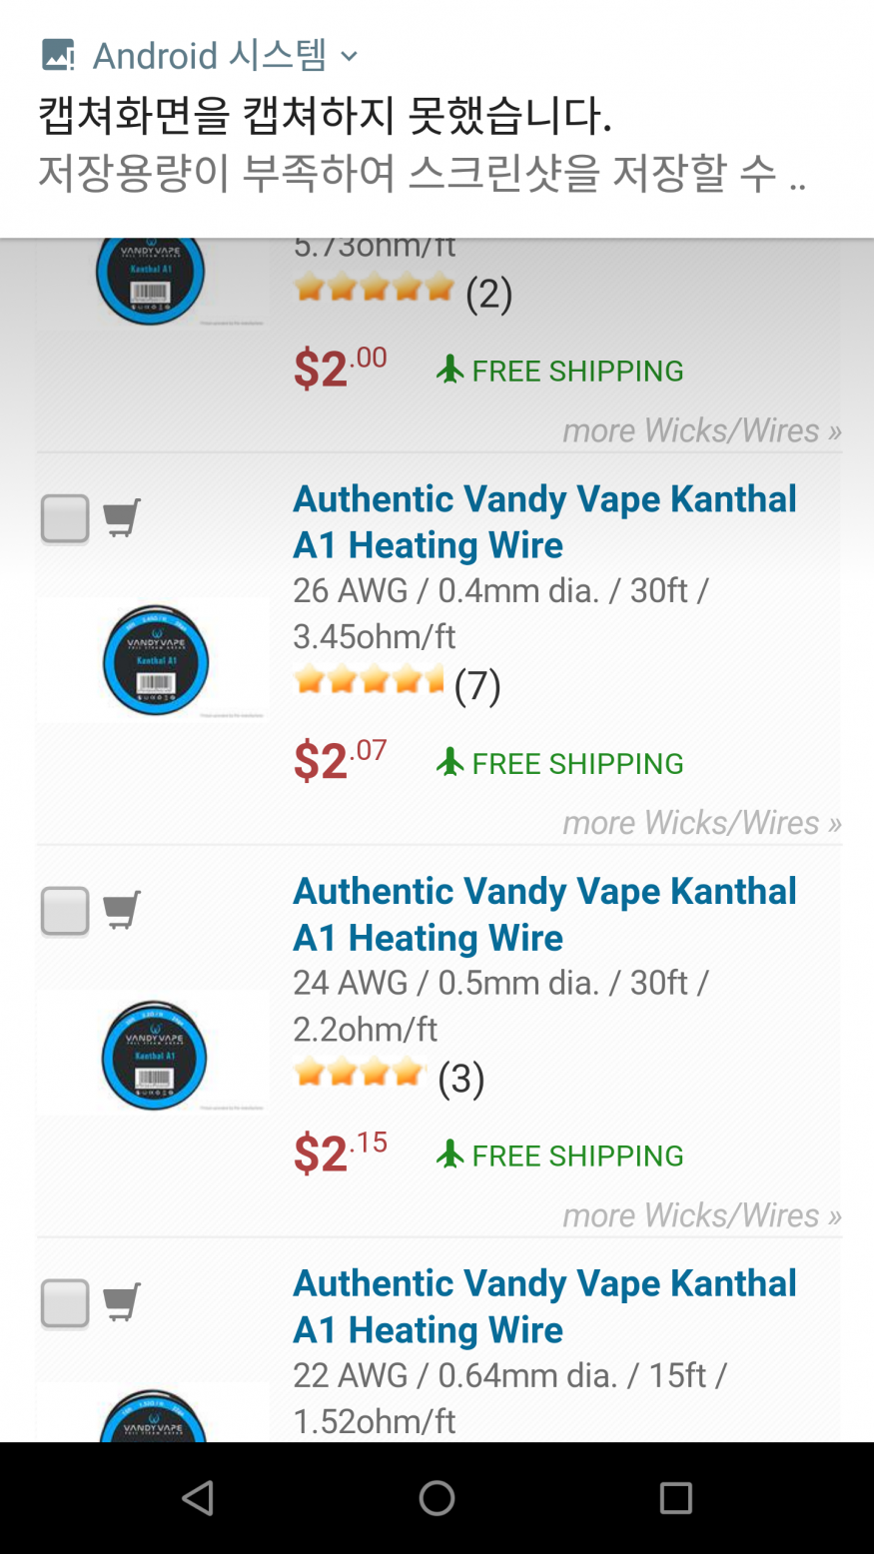View 7-review star rating of 26 AWG wire
The width and height of the screenshot is (874, 1554).
click(x=370, y=682)
